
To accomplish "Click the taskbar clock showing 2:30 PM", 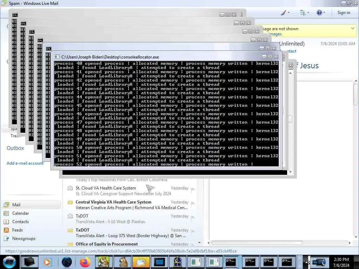I will click(341, 262).
